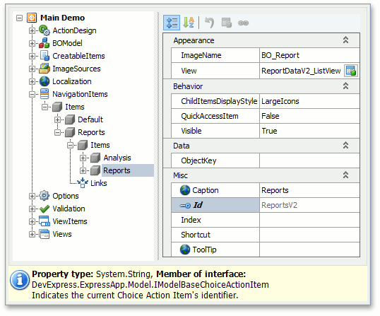The image size is (380, 316).
Task: Expand the BOModel node
Action: pyautogui.click(x=32, y=43)
